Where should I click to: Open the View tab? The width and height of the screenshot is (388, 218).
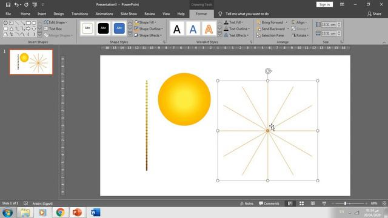[x=166, y=14]
